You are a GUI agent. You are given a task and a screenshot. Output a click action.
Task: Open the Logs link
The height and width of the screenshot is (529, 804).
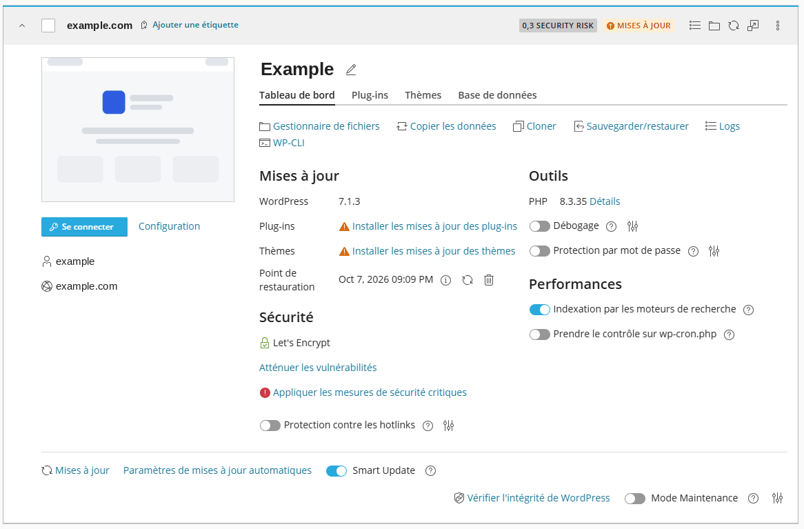point(723,126)
